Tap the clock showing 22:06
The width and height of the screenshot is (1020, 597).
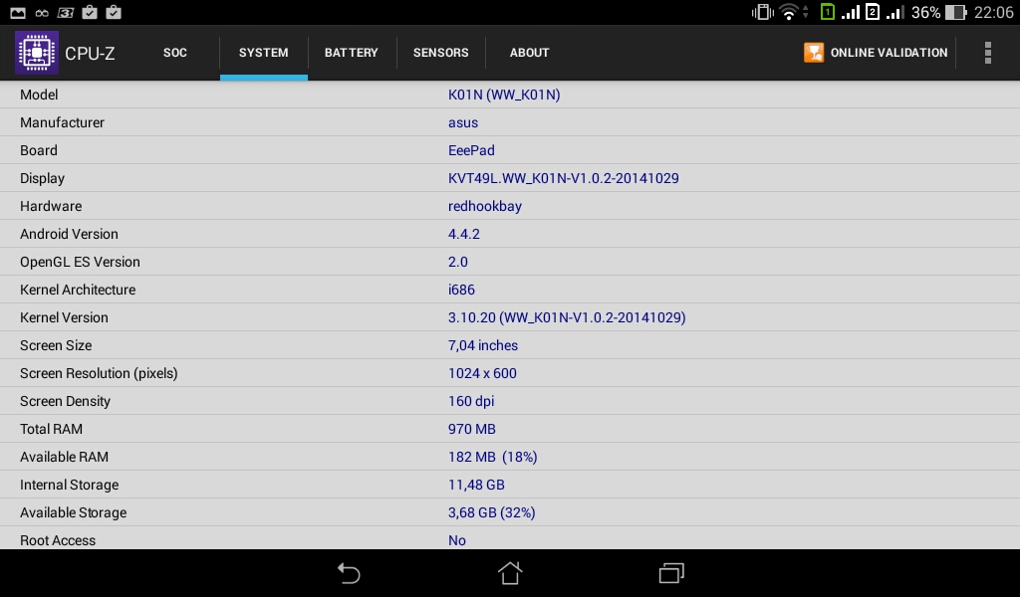click(x=993, y=12)
